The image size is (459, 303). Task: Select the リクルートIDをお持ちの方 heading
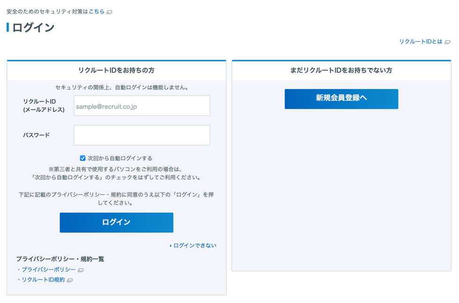pyautogui.click(x=116, y=70)
